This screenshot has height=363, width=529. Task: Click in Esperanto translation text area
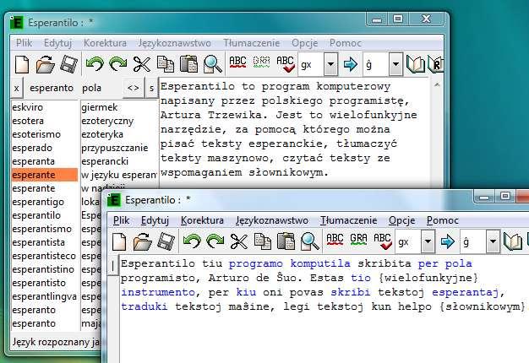tap(324, 310)
